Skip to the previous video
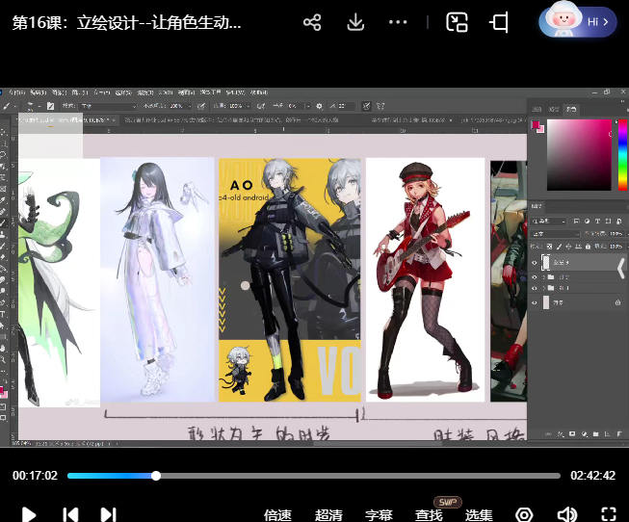This screenshot has width=629, height=522. (70, 514)
